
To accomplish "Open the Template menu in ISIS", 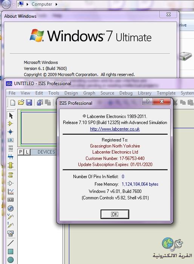I will coord(166,93).
